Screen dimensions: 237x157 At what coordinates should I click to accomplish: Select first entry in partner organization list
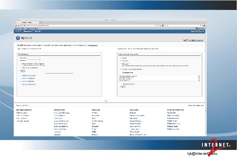pos(128,76)
